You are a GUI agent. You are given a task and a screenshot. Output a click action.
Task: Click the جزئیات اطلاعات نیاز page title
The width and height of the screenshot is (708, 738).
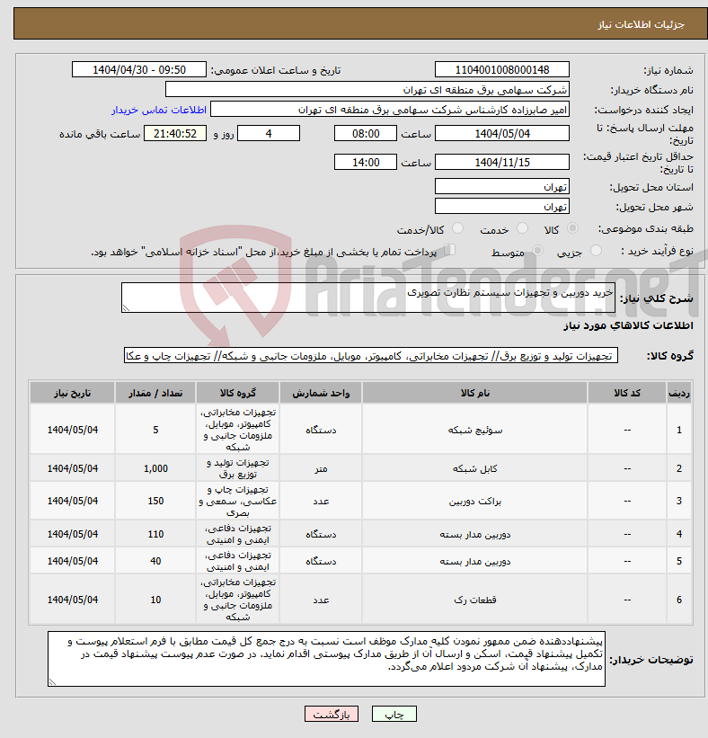point(641,24)
